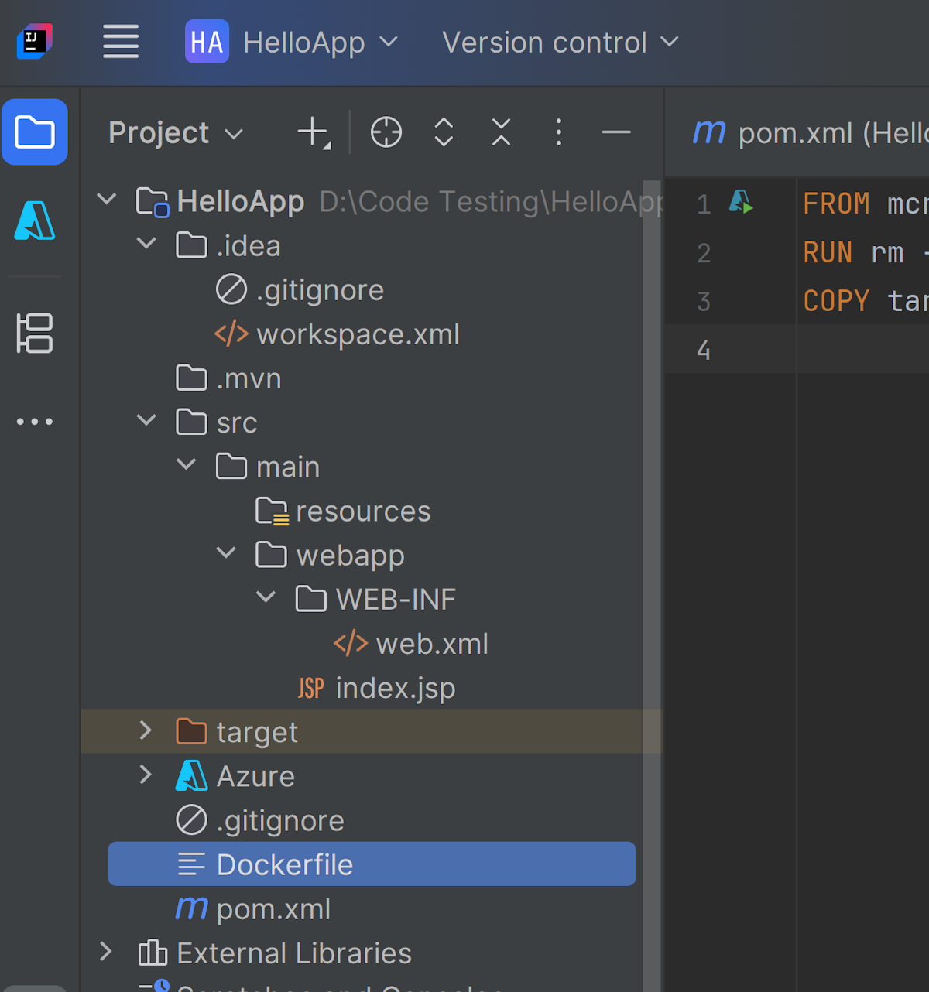The width and height of the screenshot is (929, 992).
Task: Hide the Project panel with the minimize dash
Action: [x=616, y=132]
